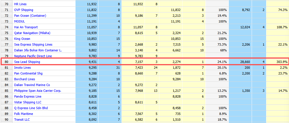Click Neptune Pacific Direct Line link

coord(33,56)
